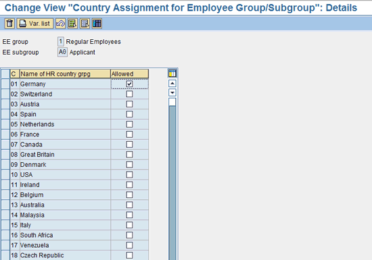Click the scroll up arrow of table
The width and height of the screenshot is (372, 260).
(172, 83)
